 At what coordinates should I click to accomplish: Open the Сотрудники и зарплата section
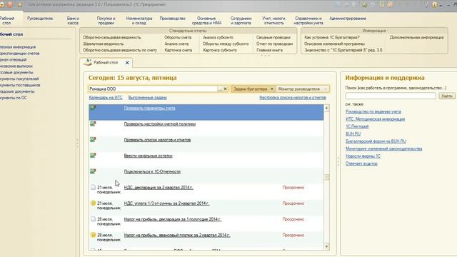pos(241,21)
